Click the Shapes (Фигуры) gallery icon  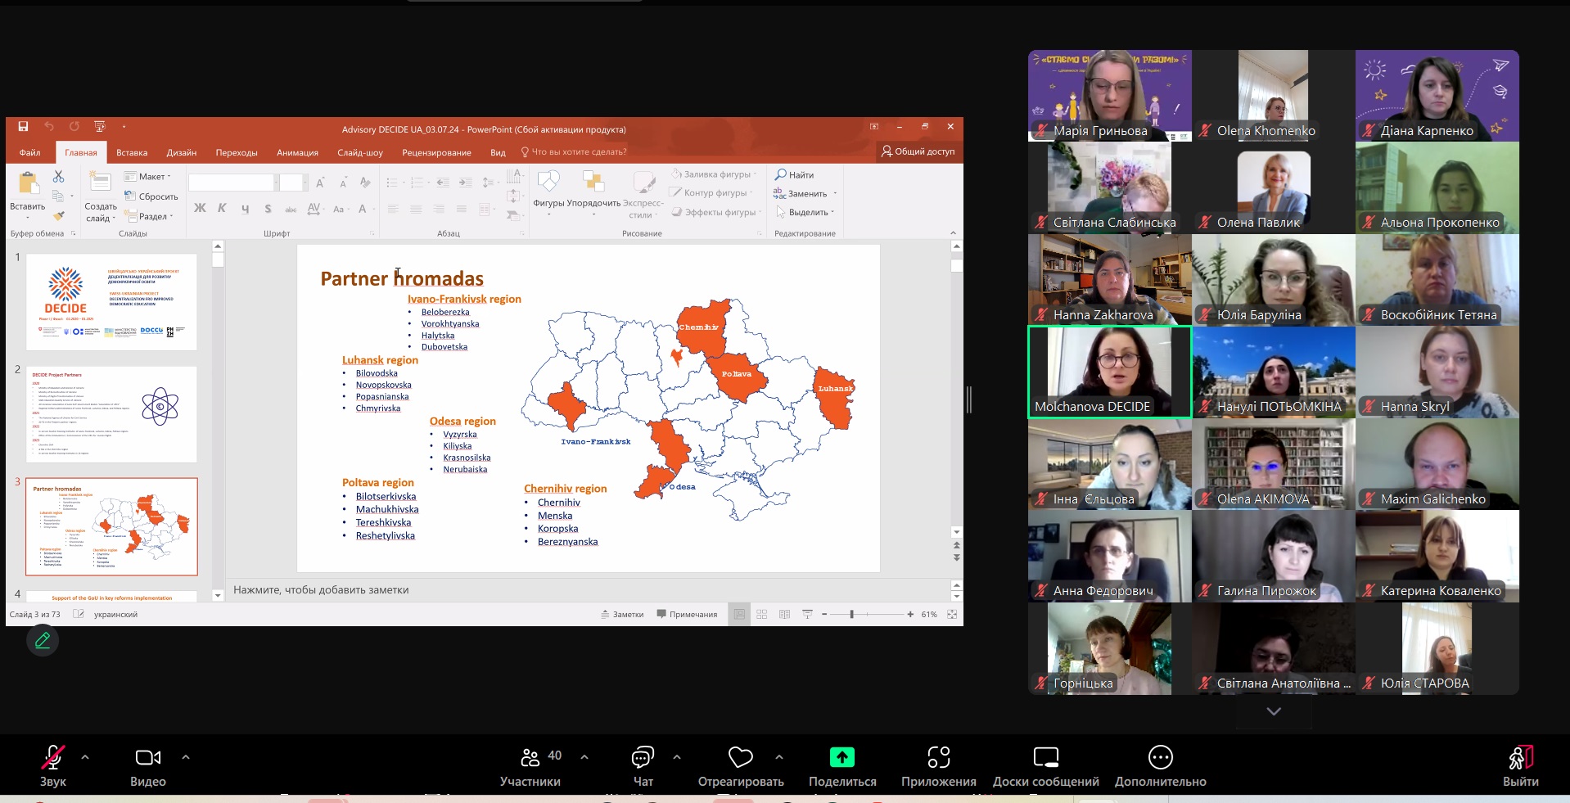tap(548, 182)
